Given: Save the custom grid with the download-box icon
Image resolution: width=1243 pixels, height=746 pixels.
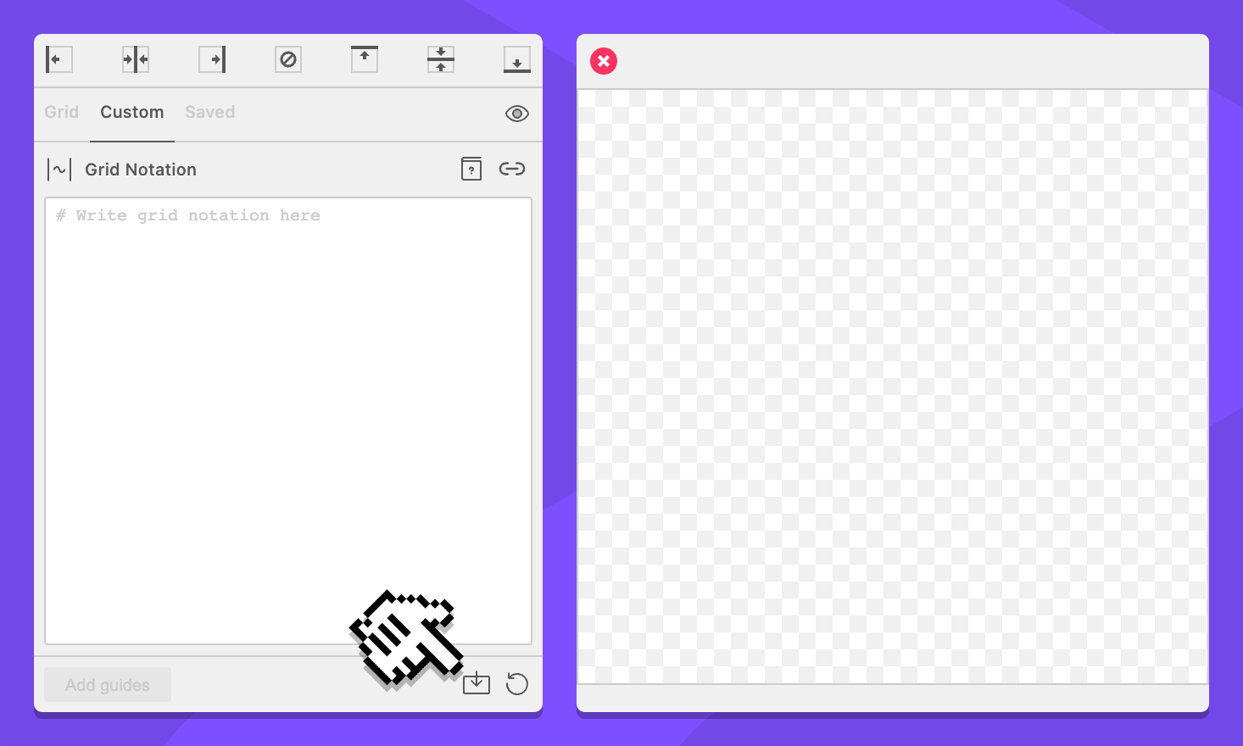Looking at the screenshot, I should (477, 683).
